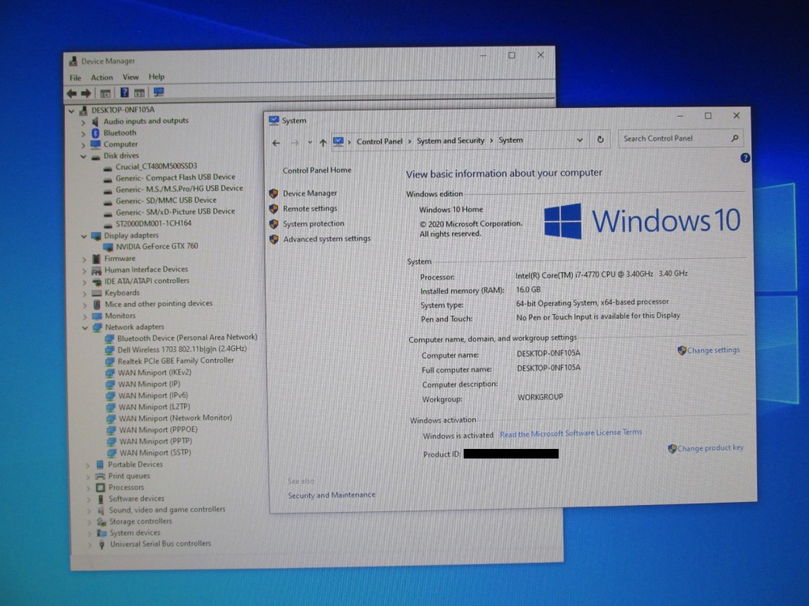The image size is (809, 606).
Task: Click the Forward arrow in Device Manager toolbar
Action: click(x=86, y=93)
